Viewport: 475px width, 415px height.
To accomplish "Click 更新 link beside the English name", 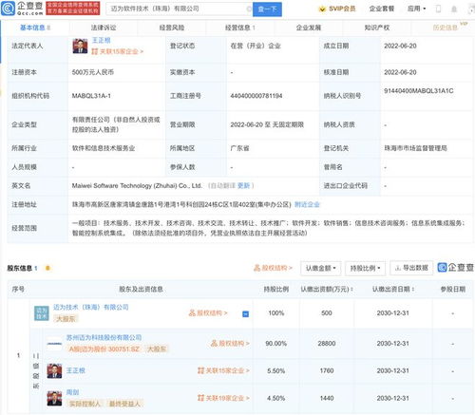I will (244, 186).
